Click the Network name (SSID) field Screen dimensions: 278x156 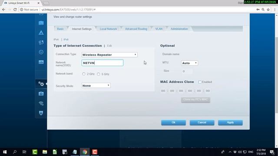coord(103,63)
